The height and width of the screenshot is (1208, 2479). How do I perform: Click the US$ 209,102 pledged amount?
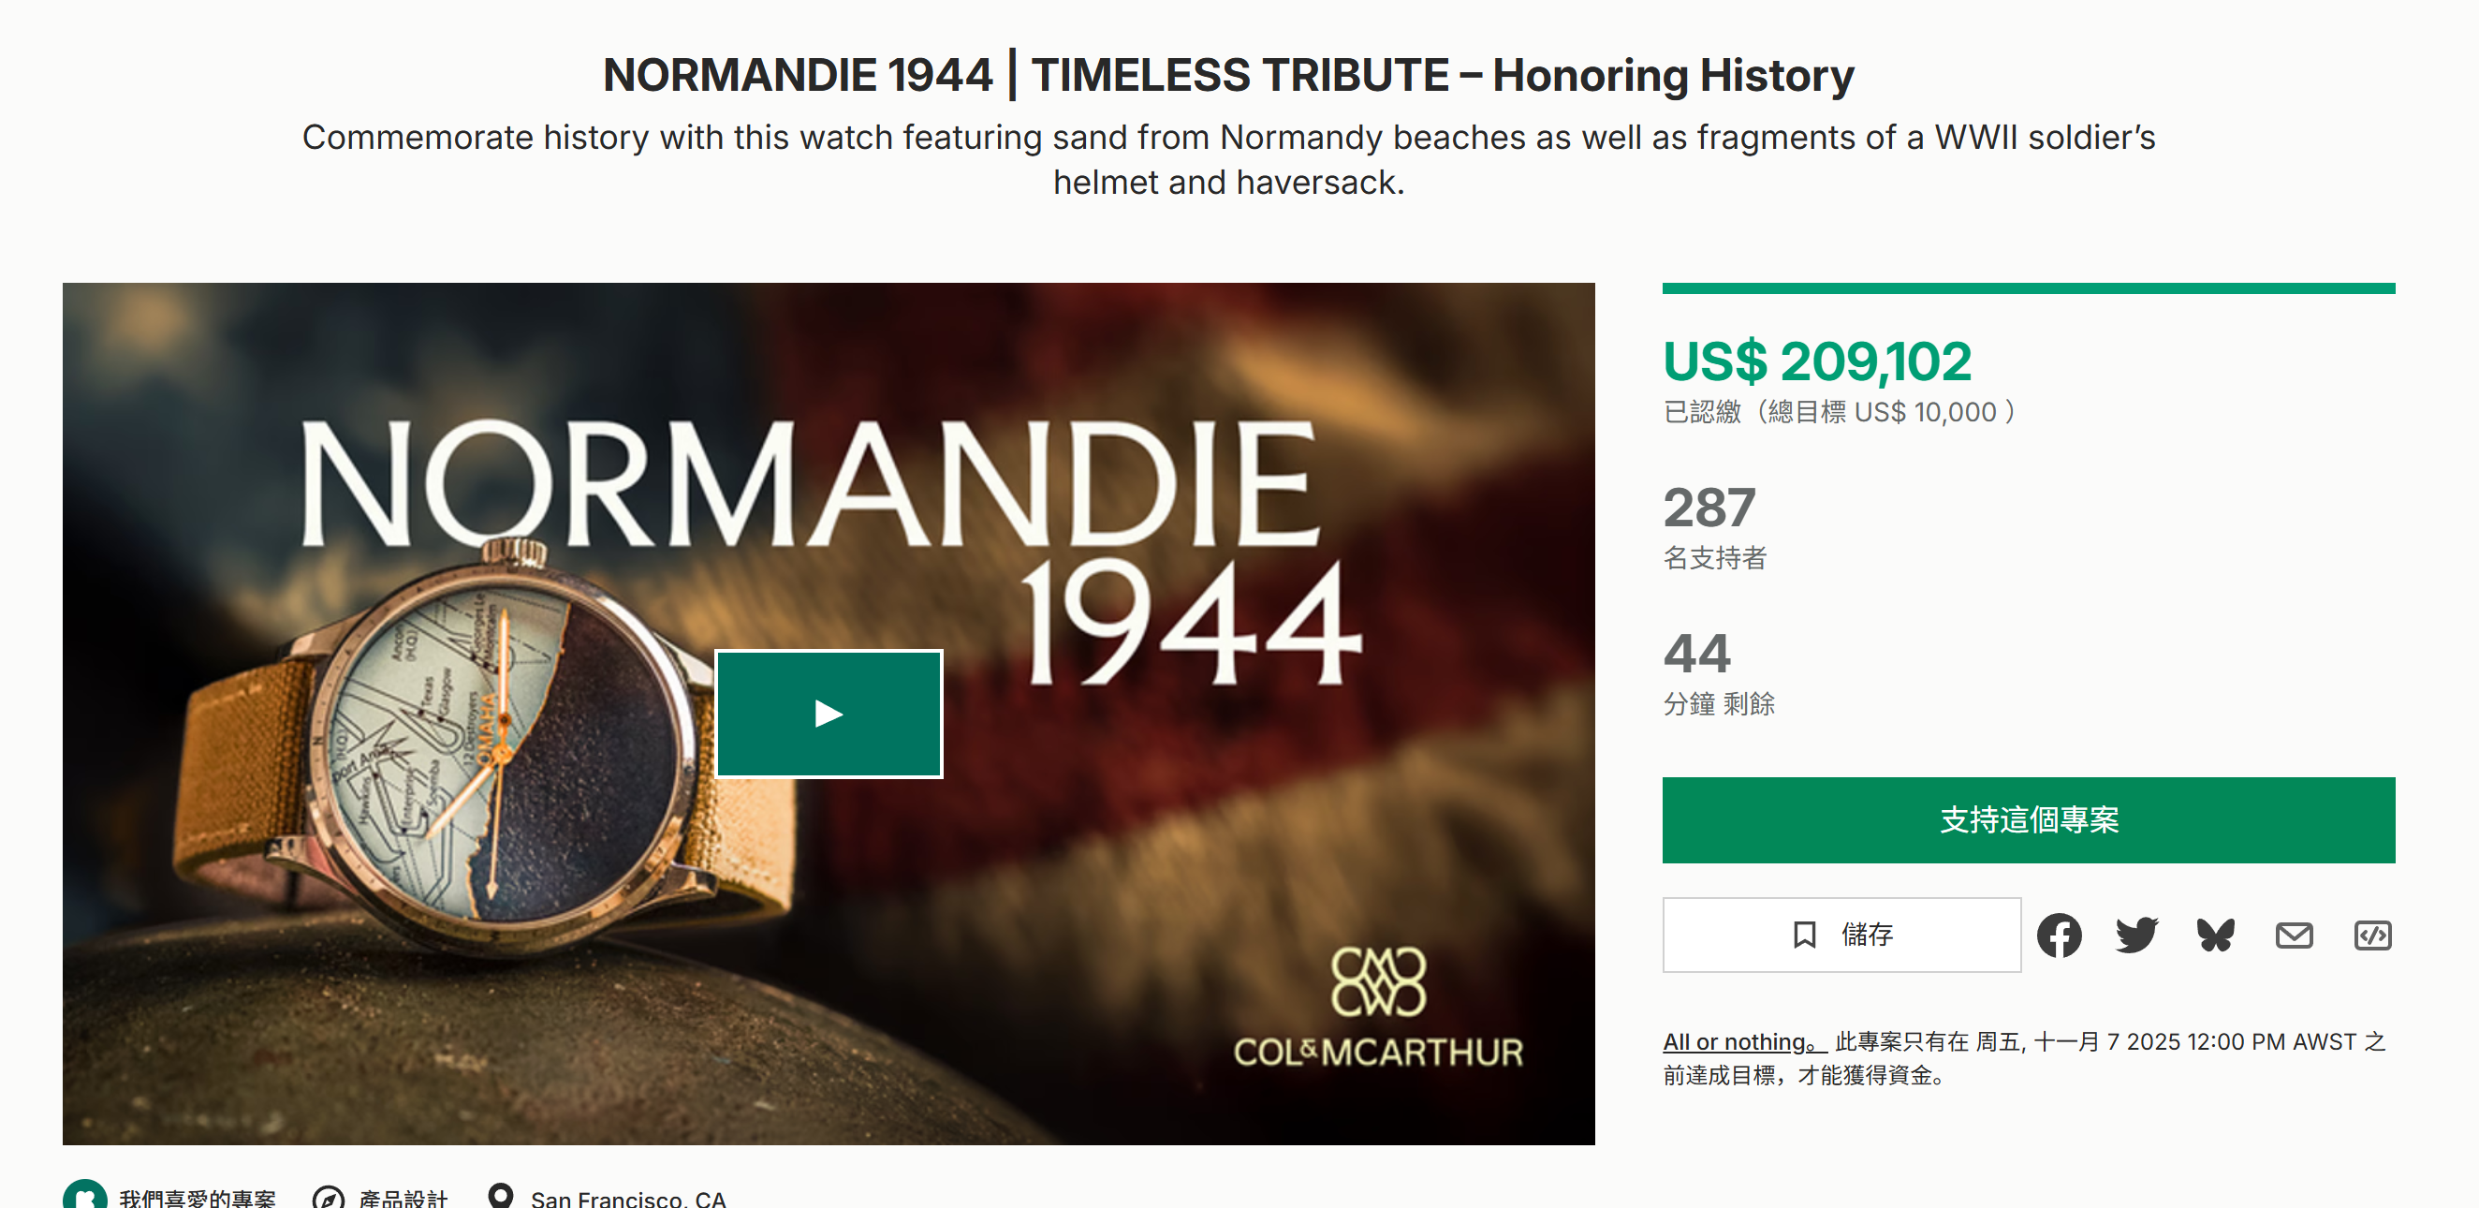(1817, 361)
